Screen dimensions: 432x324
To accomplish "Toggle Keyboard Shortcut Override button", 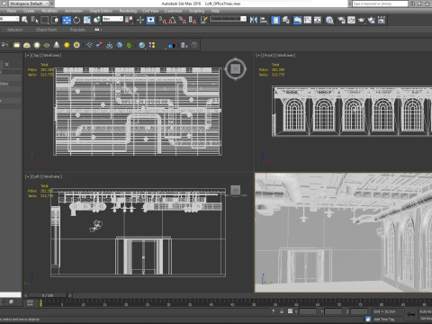I will 150,20.
